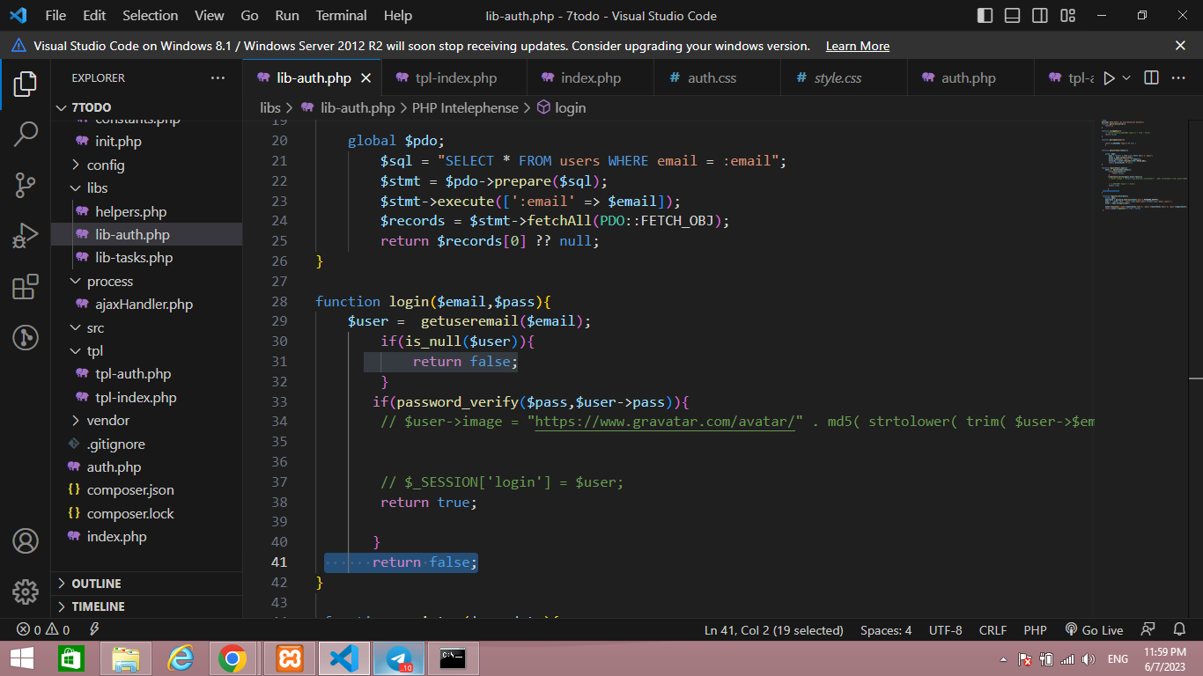
Task: Select language mode PHP in status bar
Action: pos(1035,630)
